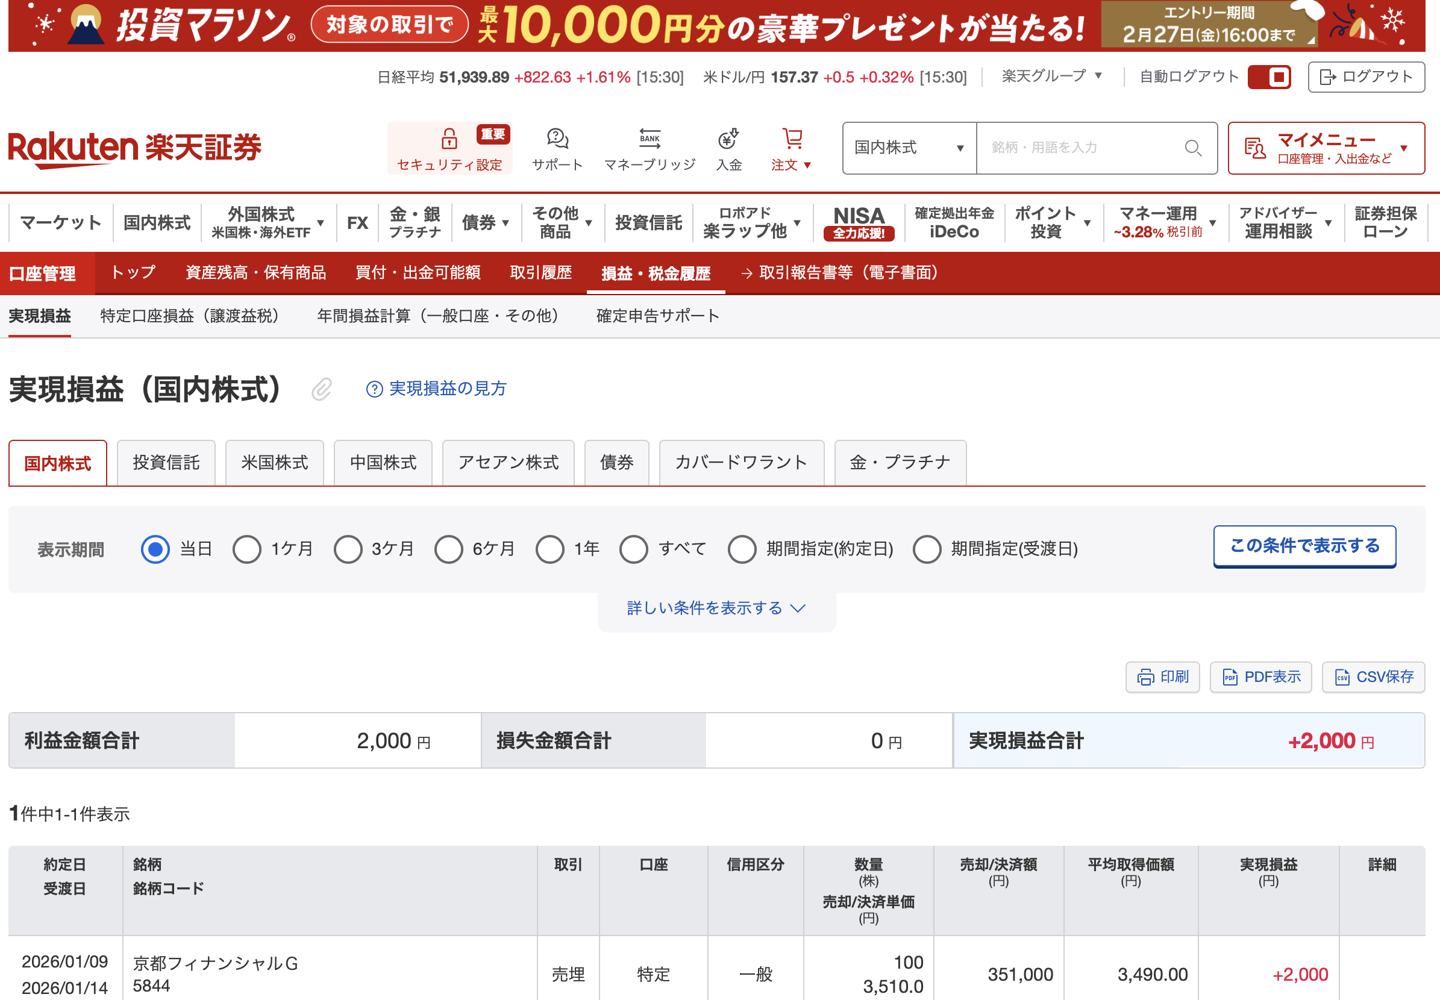Viewport: 1440px width, 1000px height.
Task: Expand 詳しい条件を表示する section
Action: point(716,608)
